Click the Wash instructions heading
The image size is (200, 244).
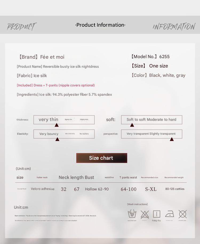[x=137, y=204]
